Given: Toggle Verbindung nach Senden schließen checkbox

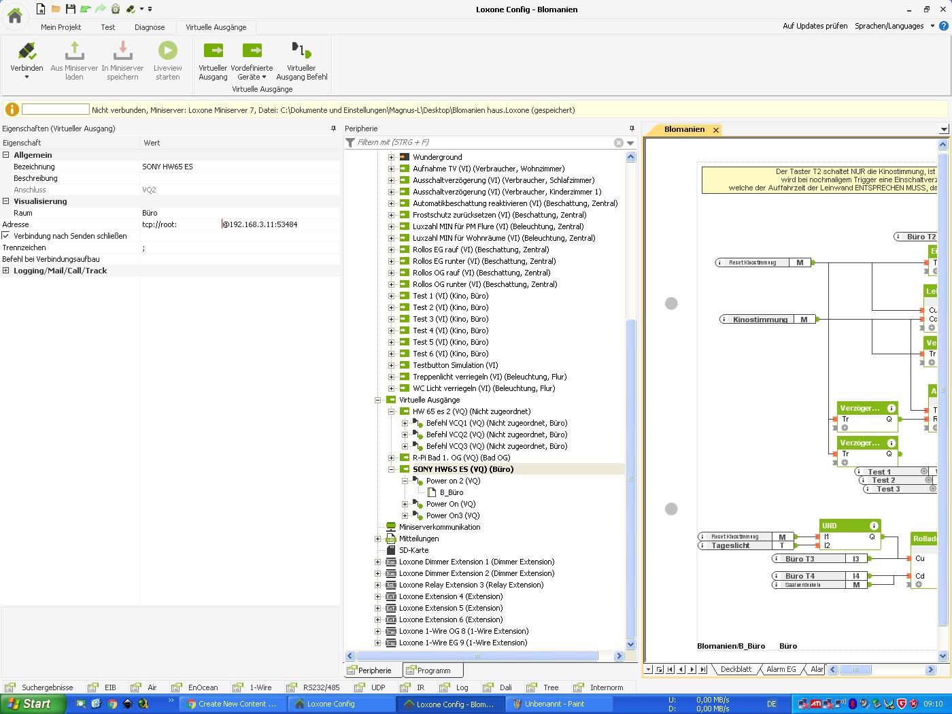Looking at the screenshot, I should [x=6, y=236].
